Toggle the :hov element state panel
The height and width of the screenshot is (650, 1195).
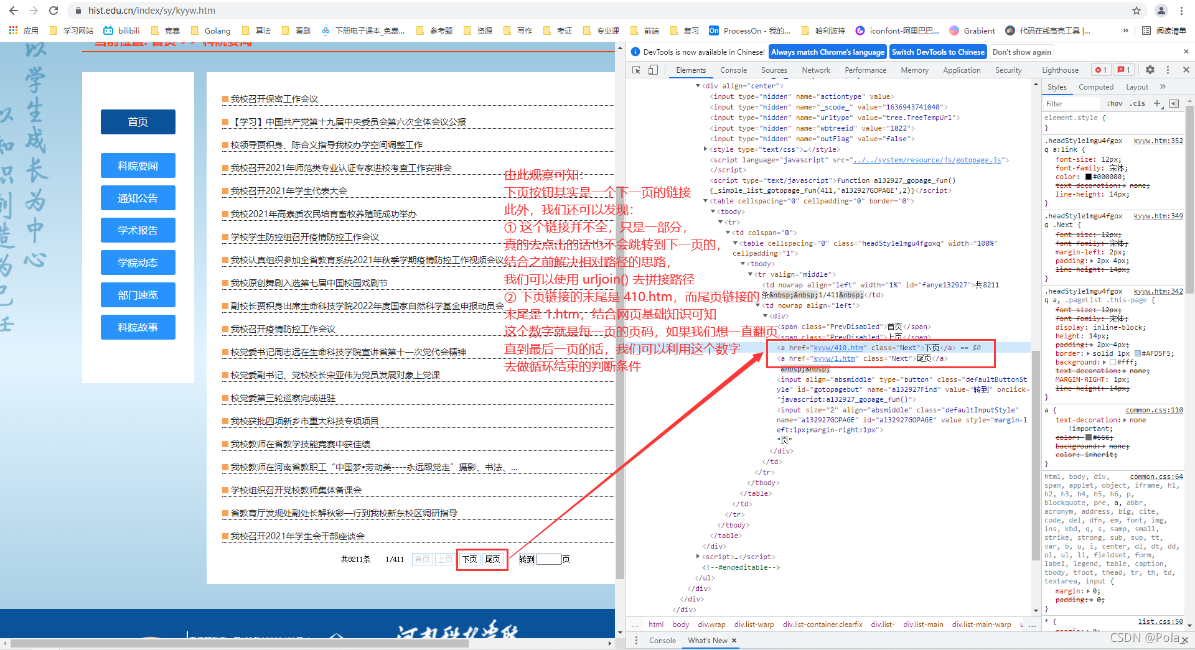click(x=1115, y=103)
